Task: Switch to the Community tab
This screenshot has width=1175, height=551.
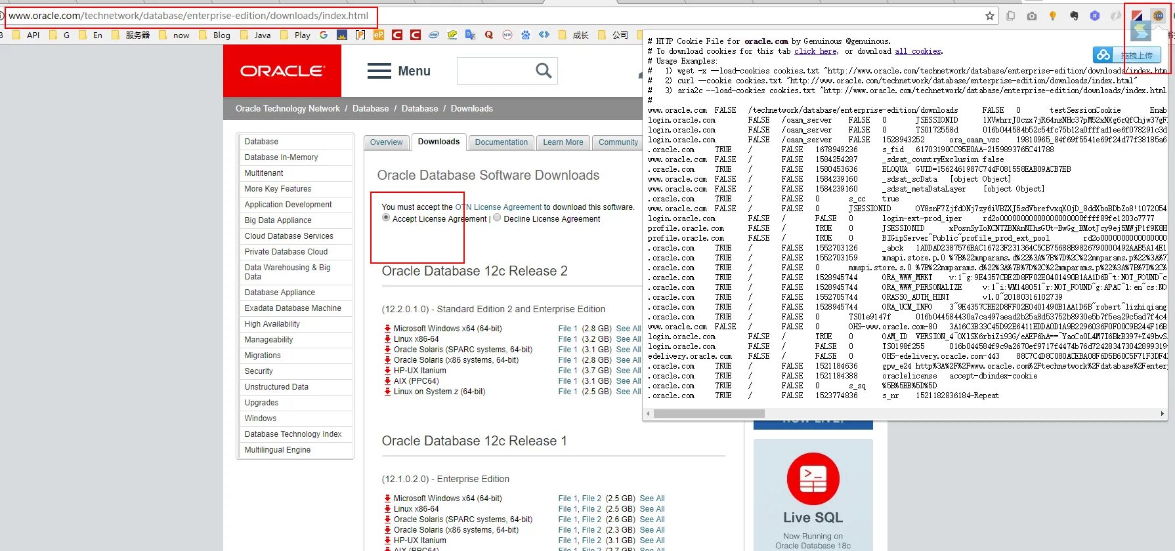Action: point(618,142)
